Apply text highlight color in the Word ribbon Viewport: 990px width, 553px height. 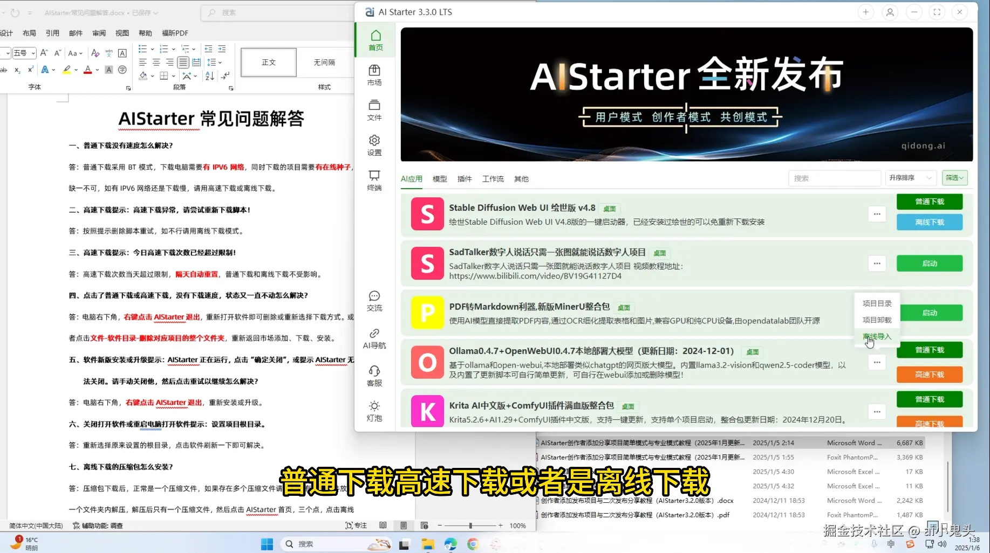point(66,70)
